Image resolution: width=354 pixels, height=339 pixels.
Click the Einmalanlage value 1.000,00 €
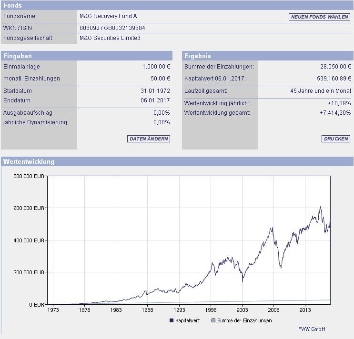(x=156, y=67)
